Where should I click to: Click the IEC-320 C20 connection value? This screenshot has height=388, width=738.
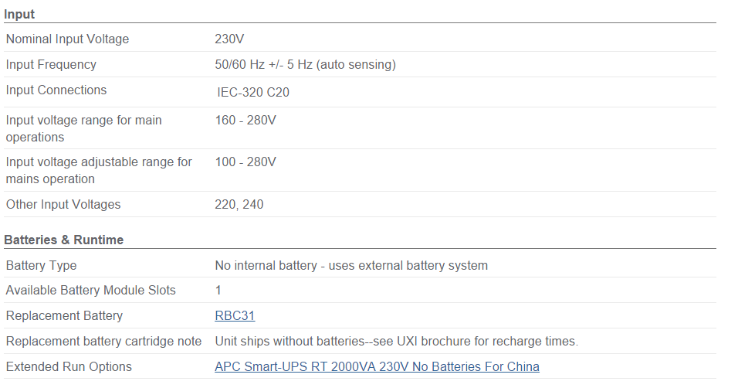253,92
